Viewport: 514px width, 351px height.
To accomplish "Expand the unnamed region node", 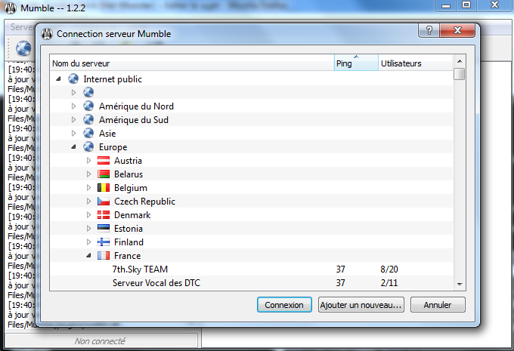I will coord(74,92).
